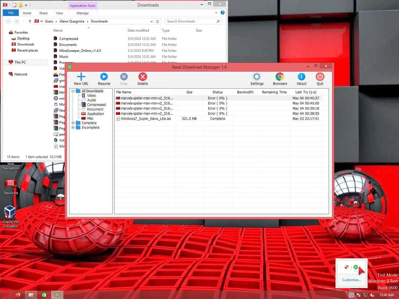Select the Music folder in Explorer
Viewport: 399px width, 299px height.
point(64,57)
